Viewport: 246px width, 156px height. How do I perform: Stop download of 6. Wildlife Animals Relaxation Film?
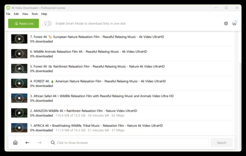tap(19, 54)
